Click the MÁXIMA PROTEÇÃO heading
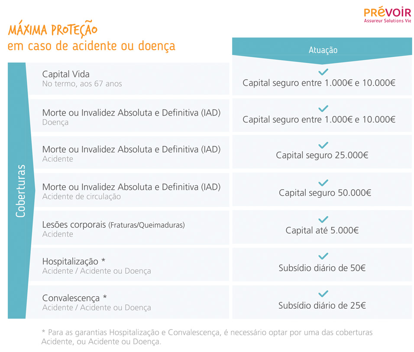This screenshot has height=352, width=414. click(52, 30)
